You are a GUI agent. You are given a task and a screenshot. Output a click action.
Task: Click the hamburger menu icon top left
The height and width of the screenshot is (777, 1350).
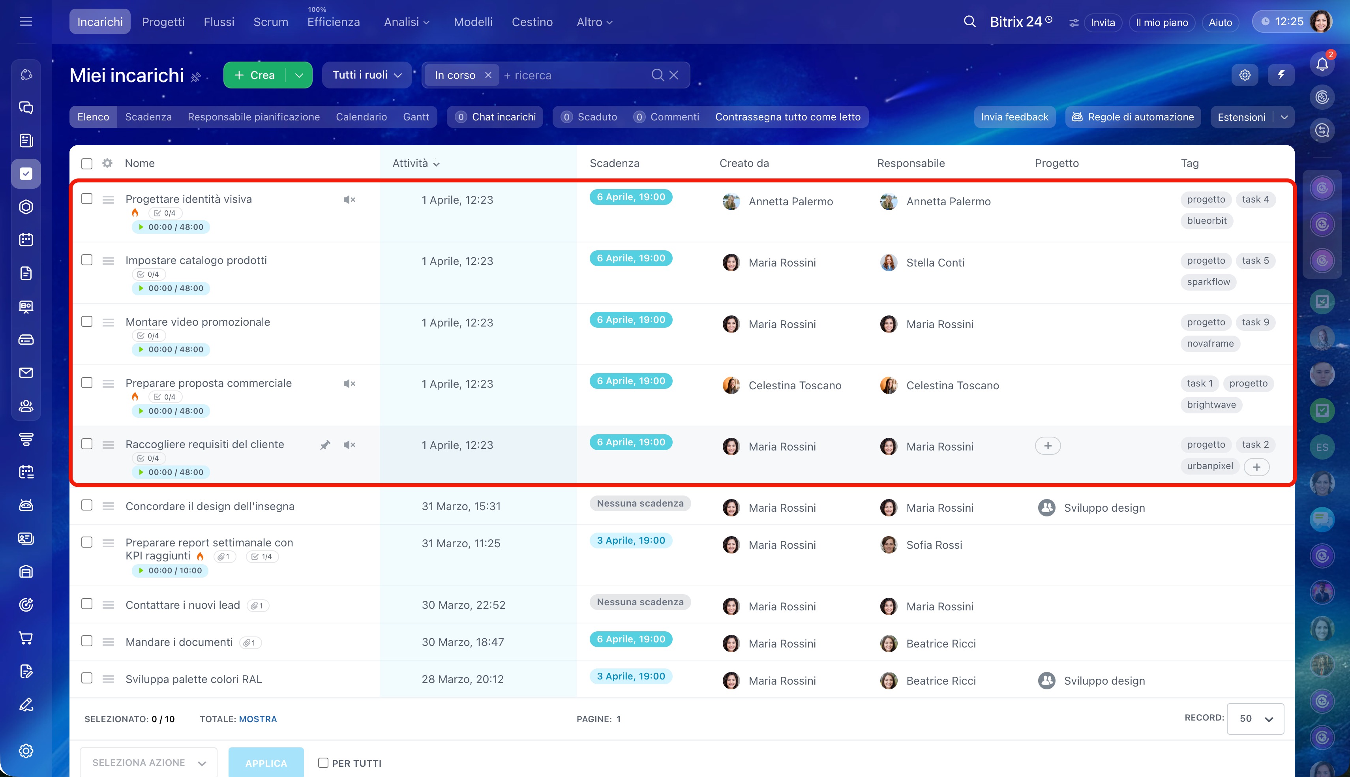(x=26, y=22)
